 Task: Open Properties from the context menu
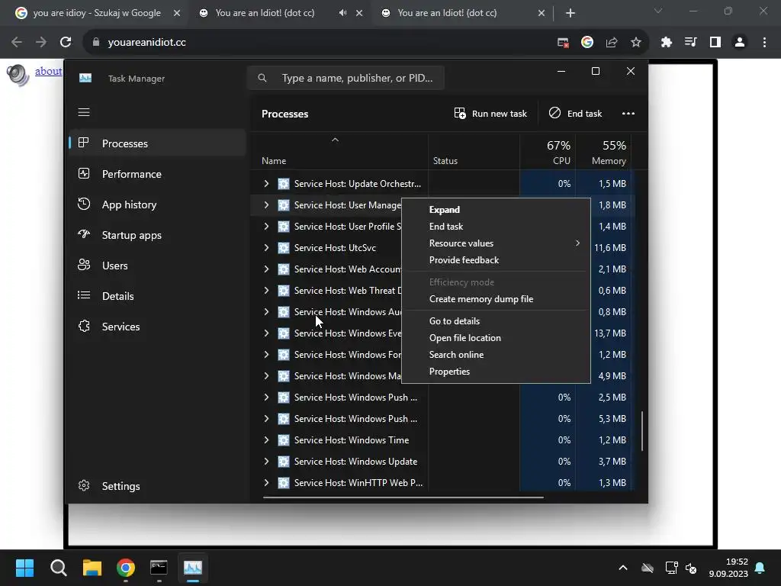[496, 372]
